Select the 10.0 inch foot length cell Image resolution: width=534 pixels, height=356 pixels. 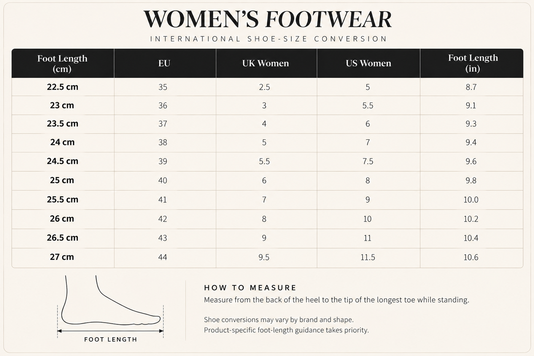point(471,200)
